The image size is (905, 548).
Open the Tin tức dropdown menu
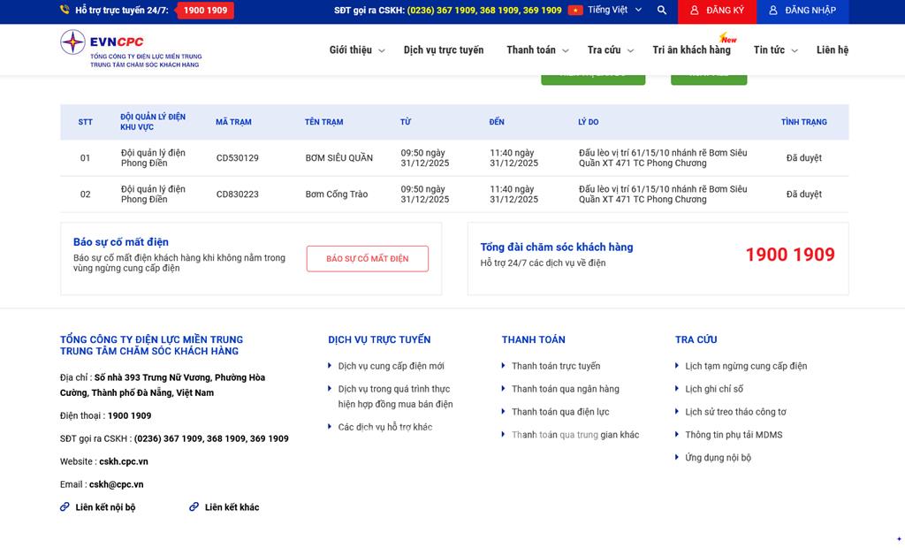pyautogui.click(x=775, y=50)
